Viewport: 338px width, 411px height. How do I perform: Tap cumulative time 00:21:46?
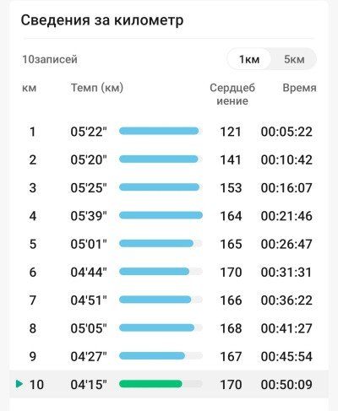pos(286,216)
